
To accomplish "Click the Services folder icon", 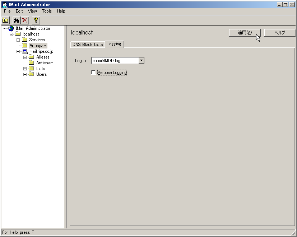I will (x=25, y=39).
